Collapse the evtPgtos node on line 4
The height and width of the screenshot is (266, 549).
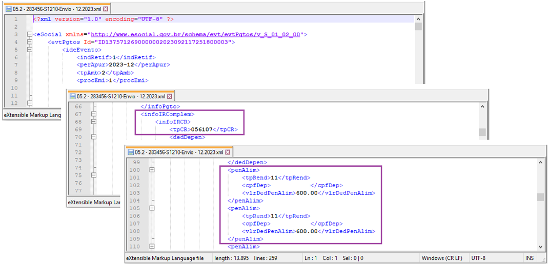click(29, 42)
